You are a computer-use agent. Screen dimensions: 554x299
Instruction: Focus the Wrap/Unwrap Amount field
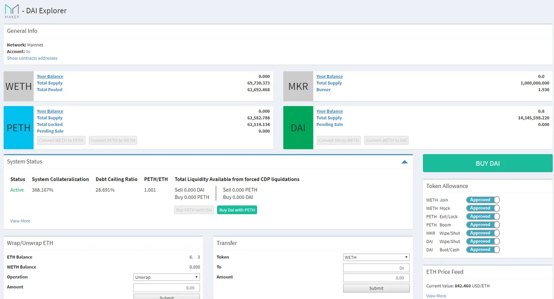[167, 288]
